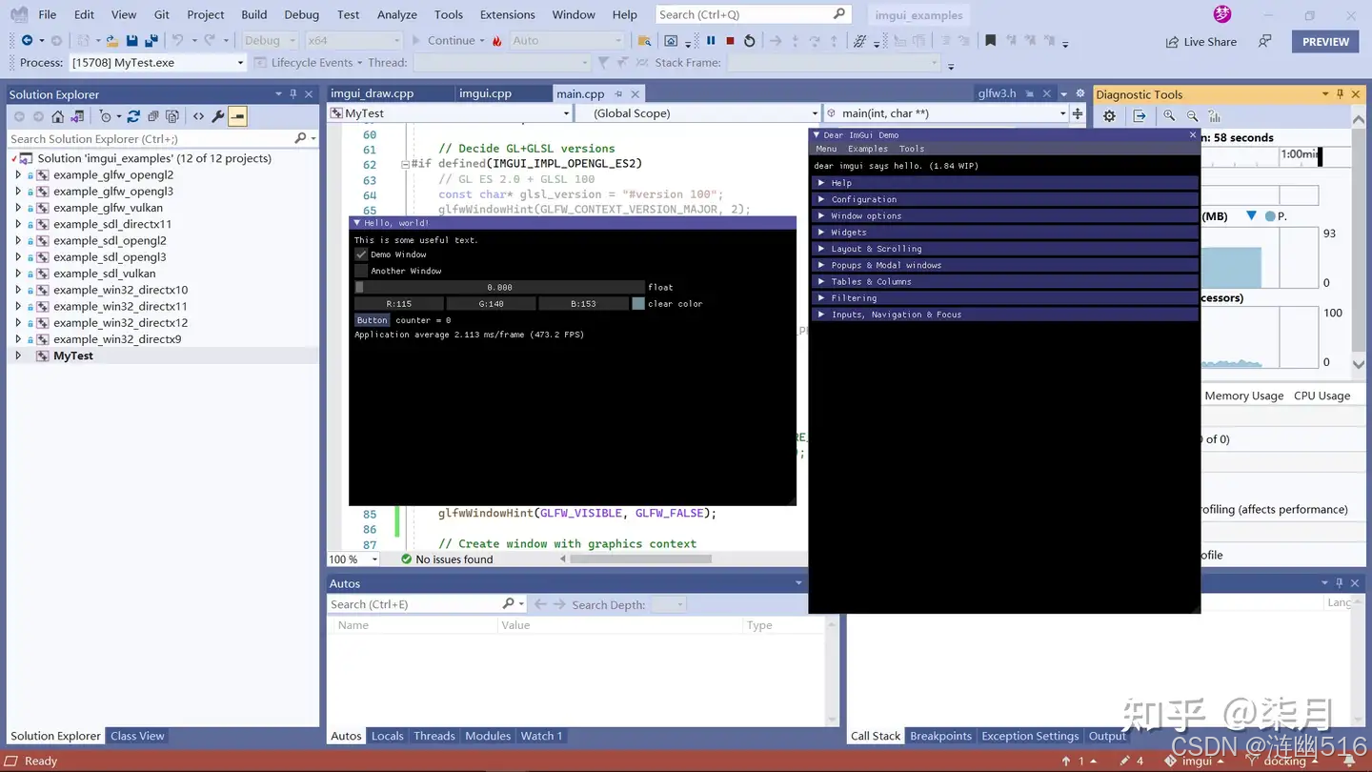Expand Tables & Columns in ImGui Demo

tap(1005, 282)
